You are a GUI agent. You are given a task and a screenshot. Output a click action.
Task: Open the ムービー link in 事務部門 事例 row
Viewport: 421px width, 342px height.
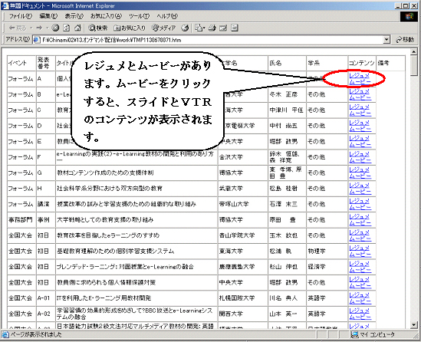click(360, 223)
